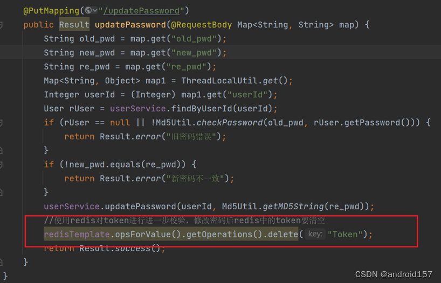The image size is (441, 283).
Task: Click the globe icon beside @PutMapping
Action: pyautogui.click(x=88, y=10)
